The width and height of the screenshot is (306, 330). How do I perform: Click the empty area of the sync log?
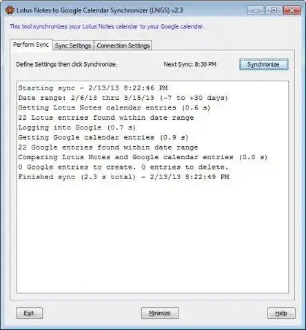152,236
